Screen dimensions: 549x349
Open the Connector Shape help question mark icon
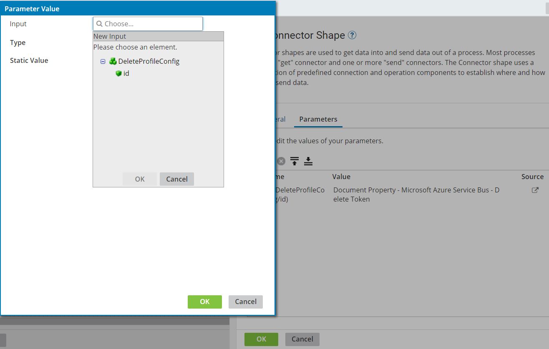click(353, 35)
